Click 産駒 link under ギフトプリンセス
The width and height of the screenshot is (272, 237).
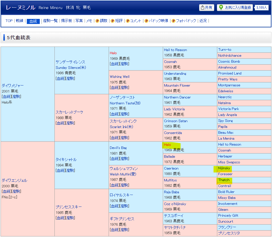[124, 230]
